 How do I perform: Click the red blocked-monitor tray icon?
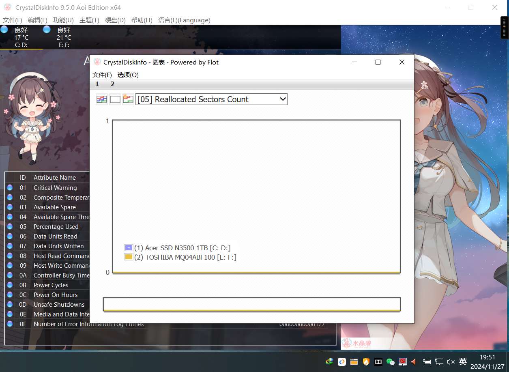[402, 361]
